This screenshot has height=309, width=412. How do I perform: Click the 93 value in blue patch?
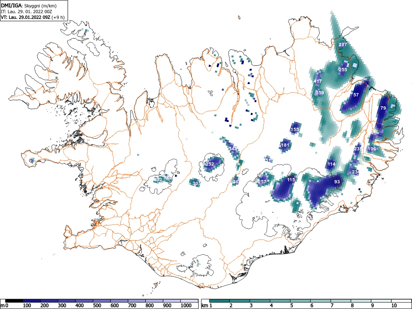(x=337, y=182)
